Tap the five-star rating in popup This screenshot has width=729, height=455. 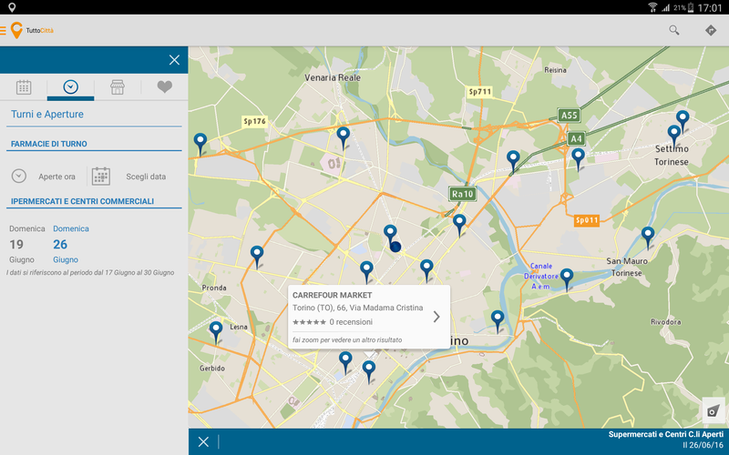309,322
